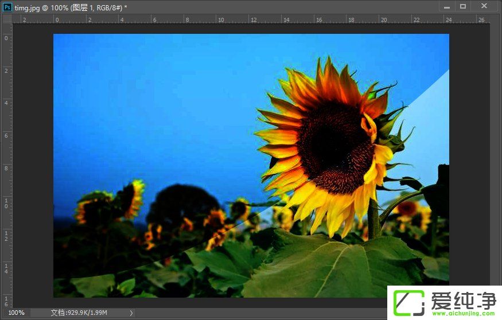
Task: Click the Photoshop PS icon in title bar
Action: (7, 7)
